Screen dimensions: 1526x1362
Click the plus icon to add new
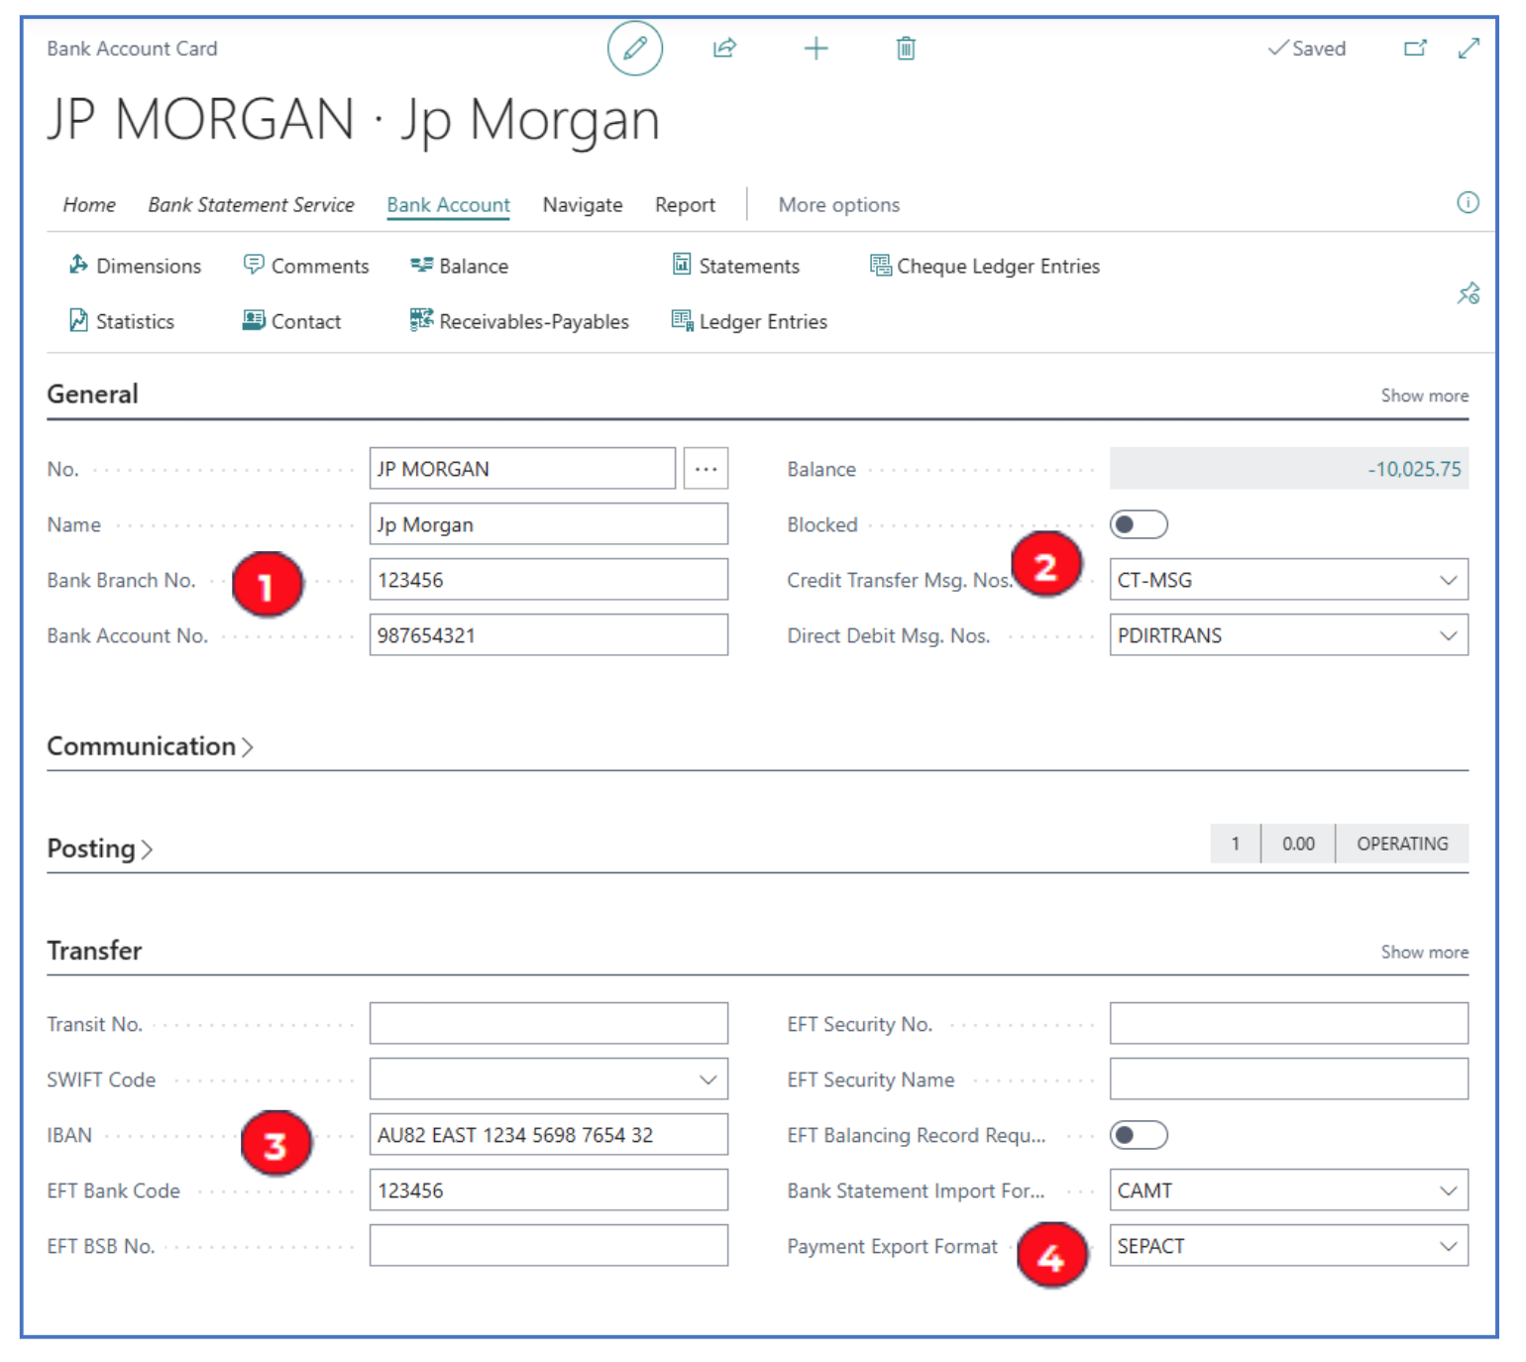816,49
